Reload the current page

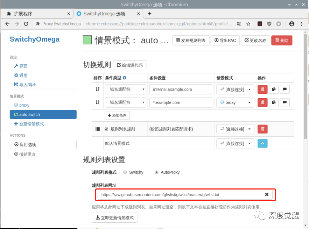26,24
